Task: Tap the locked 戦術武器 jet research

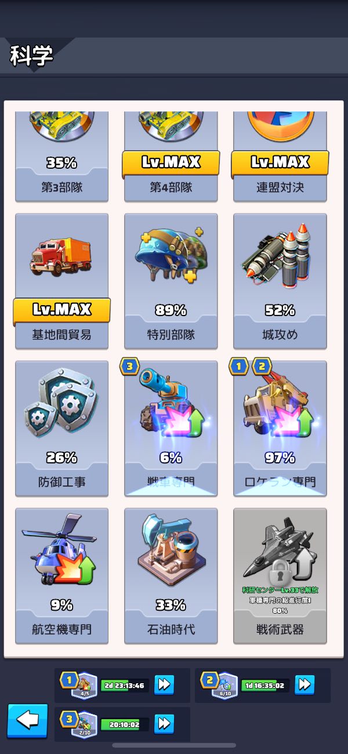Action: coord(280,576)
